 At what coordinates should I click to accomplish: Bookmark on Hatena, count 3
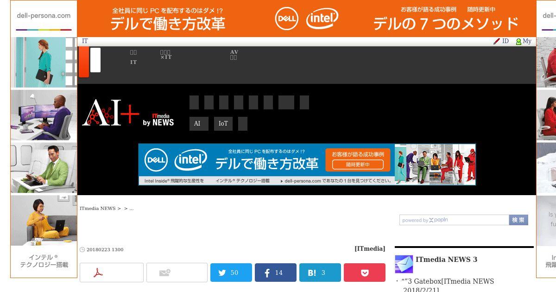point(320,273)
